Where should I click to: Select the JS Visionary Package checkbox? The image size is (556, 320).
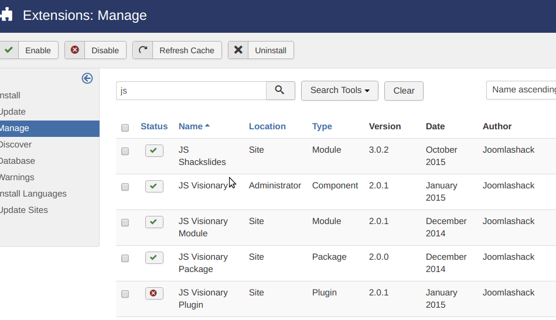point(125,259)
